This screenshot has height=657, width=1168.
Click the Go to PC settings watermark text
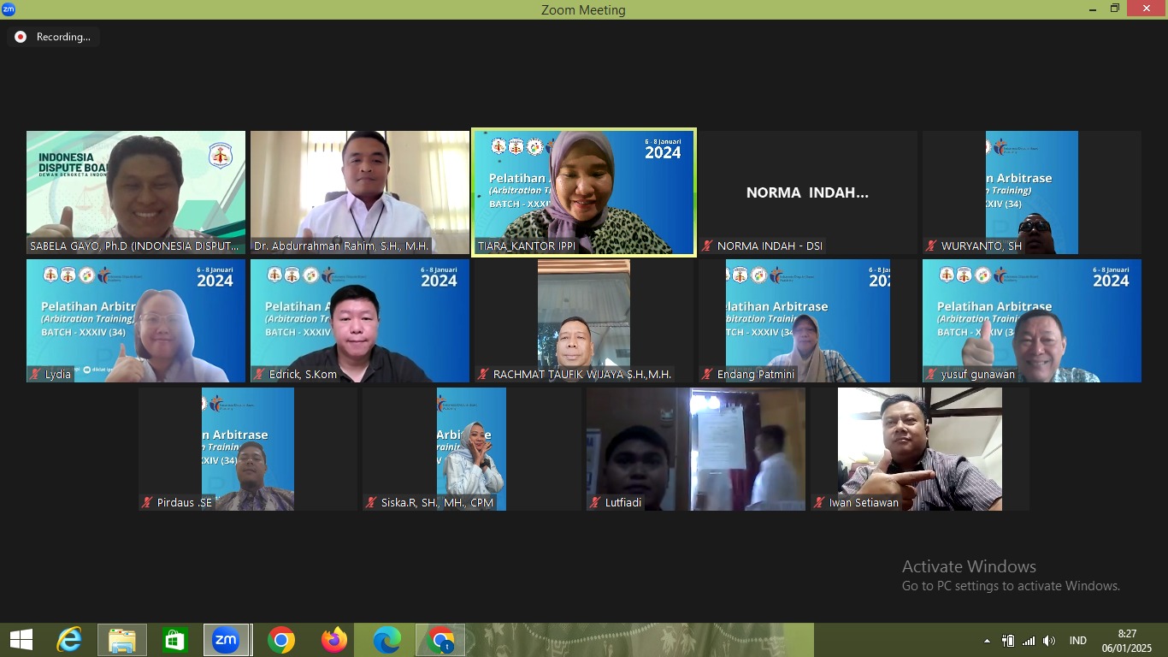(x=1011, y=586)
